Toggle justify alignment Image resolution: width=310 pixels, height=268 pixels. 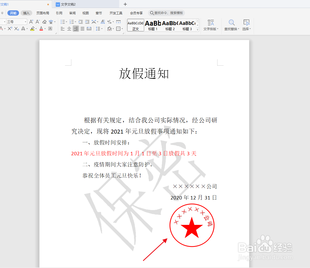(82, 29)
